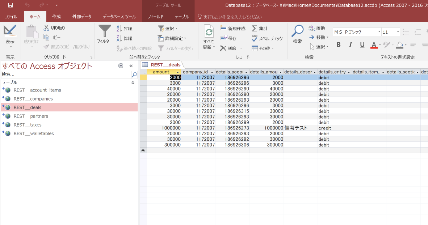Toggle italic formatting
The image size is (428, 225).
(350, 44)
